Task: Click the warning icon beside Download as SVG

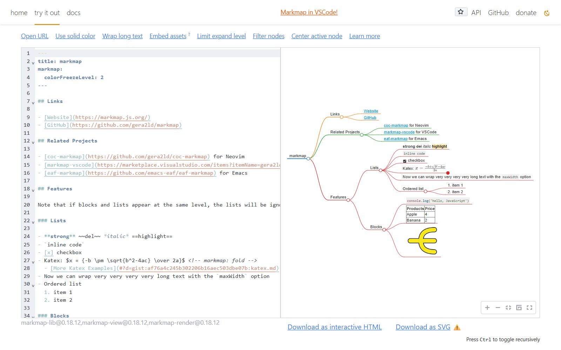Action: click(457, 328)
